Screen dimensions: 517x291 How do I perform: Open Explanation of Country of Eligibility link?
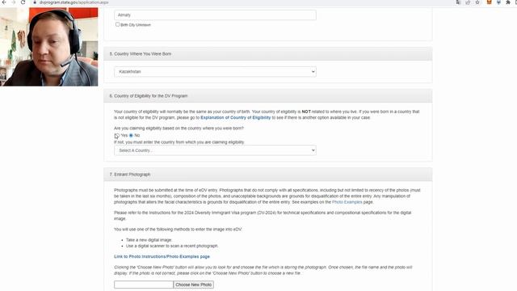[235, 118]
